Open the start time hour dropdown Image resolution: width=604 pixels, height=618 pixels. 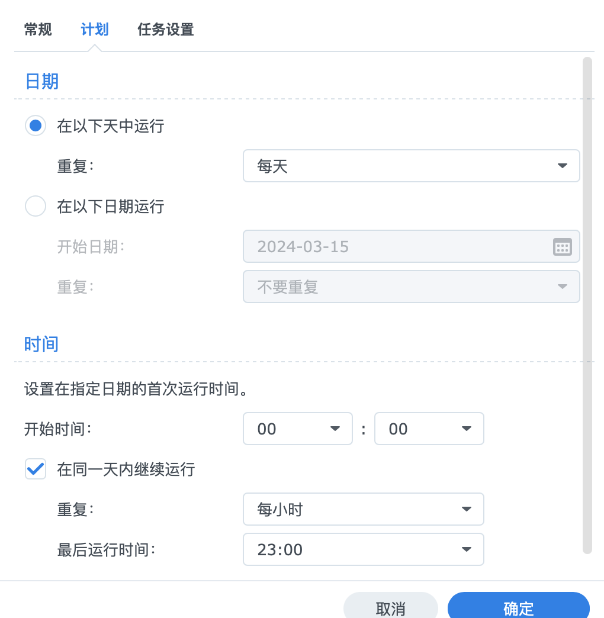297,429
